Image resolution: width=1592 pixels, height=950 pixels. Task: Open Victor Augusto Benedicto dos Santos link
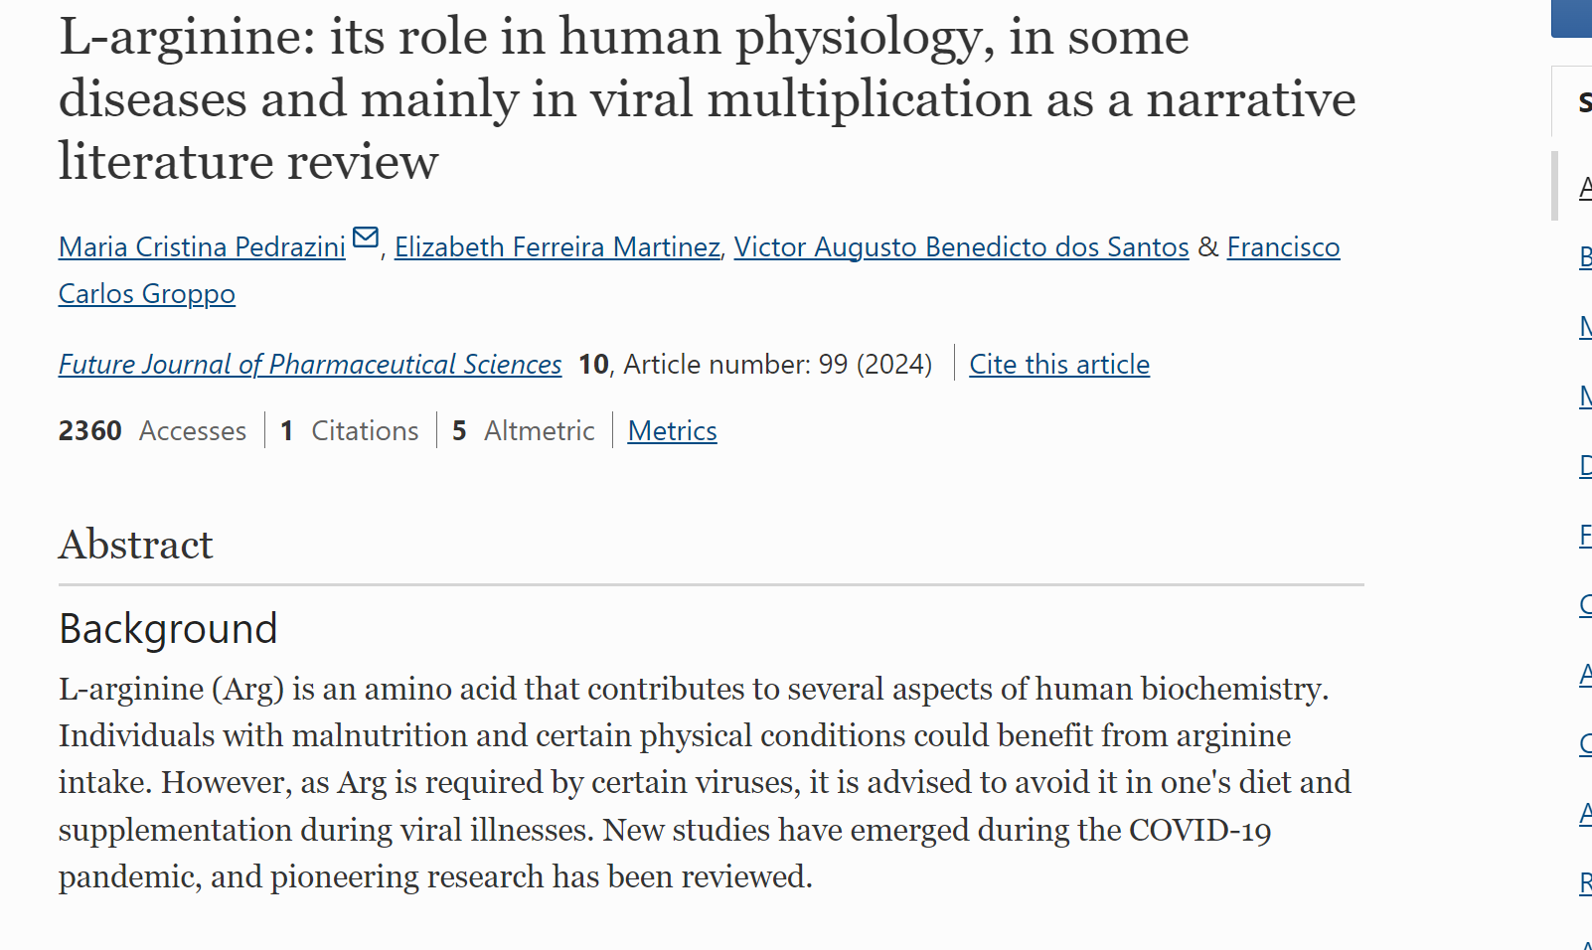pos(961,246)
